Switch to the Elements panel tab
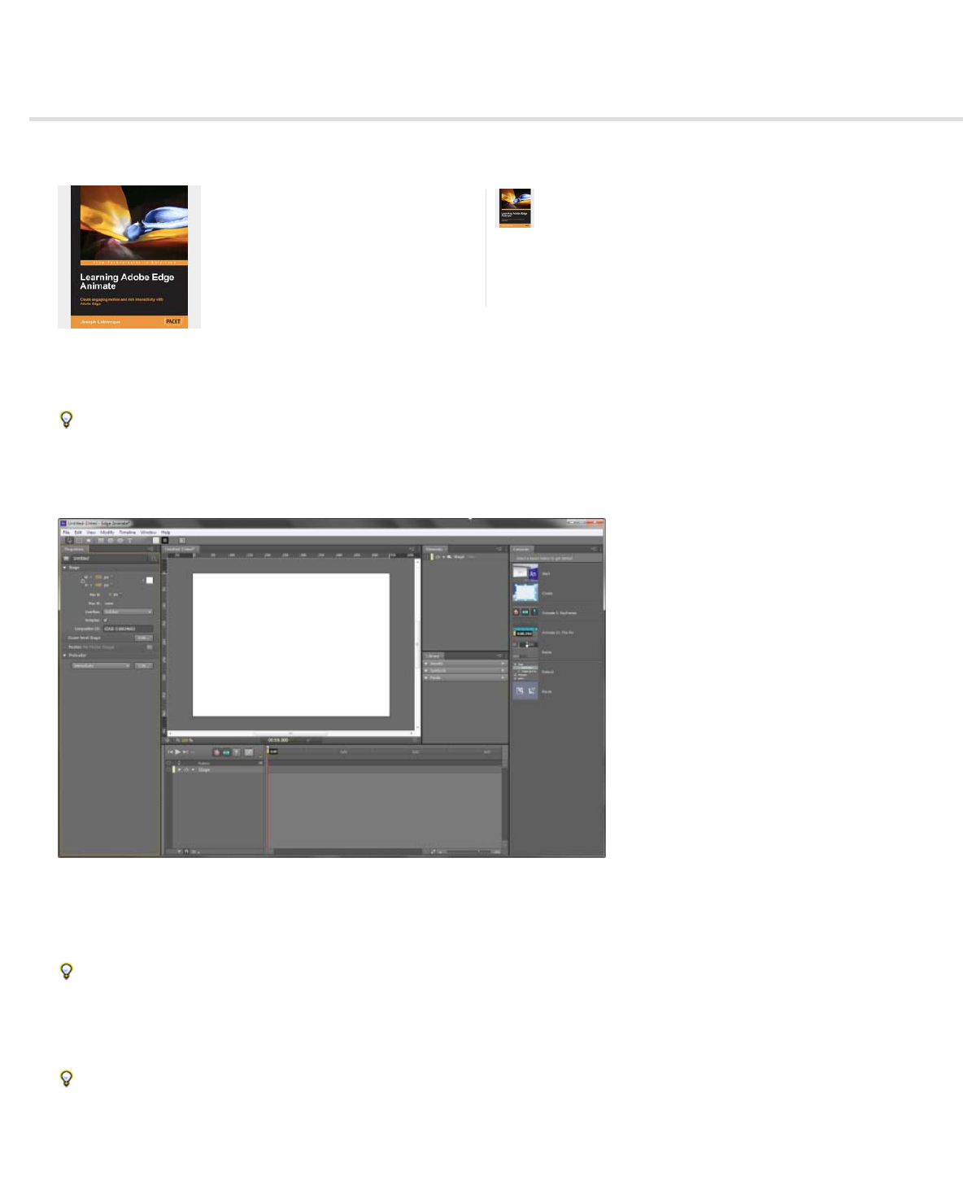The height and width of the screenshot is (1189, 963). tap(434, 549)
